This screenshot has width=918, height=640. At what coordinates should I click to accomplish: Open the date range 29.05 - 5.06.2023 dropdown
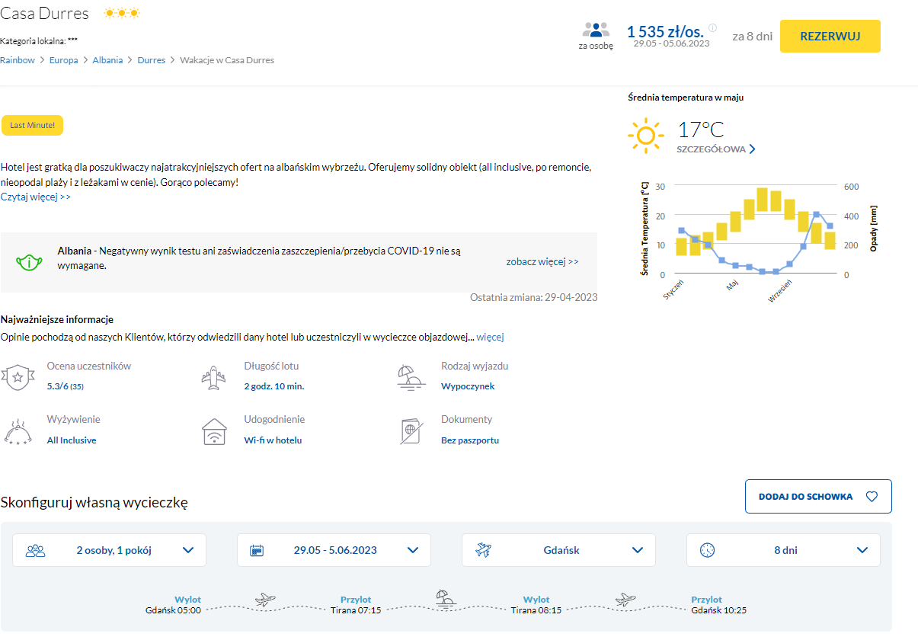point(334,550)
